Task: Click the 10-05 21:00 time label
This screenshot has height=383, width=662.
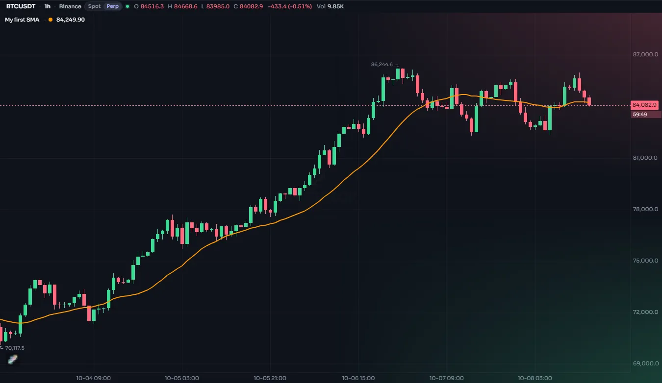Action: point(270,378)
